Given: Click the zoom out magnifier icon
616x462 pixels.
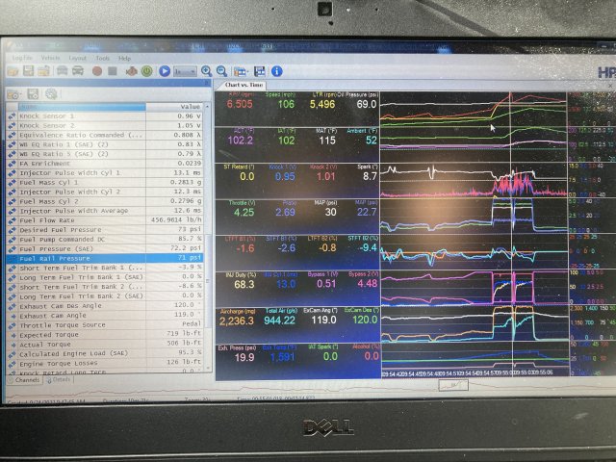Looking at the screenshot, I should pyautogui.click(x=220, y=71).
